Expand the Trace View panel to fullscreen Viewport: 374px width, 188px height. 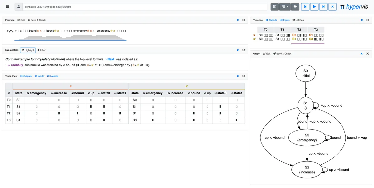[243, 76]
